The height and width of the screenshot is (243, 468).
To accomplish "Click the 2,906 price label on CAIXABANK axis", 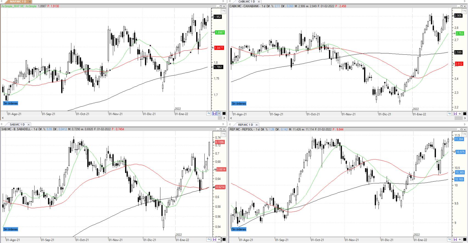I will click(x=458, y=16).
